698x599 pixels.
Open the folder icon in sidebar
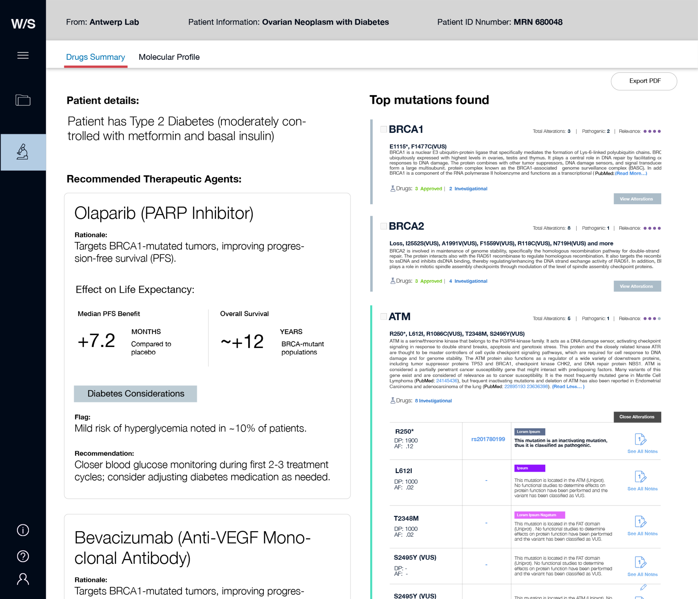23,100
